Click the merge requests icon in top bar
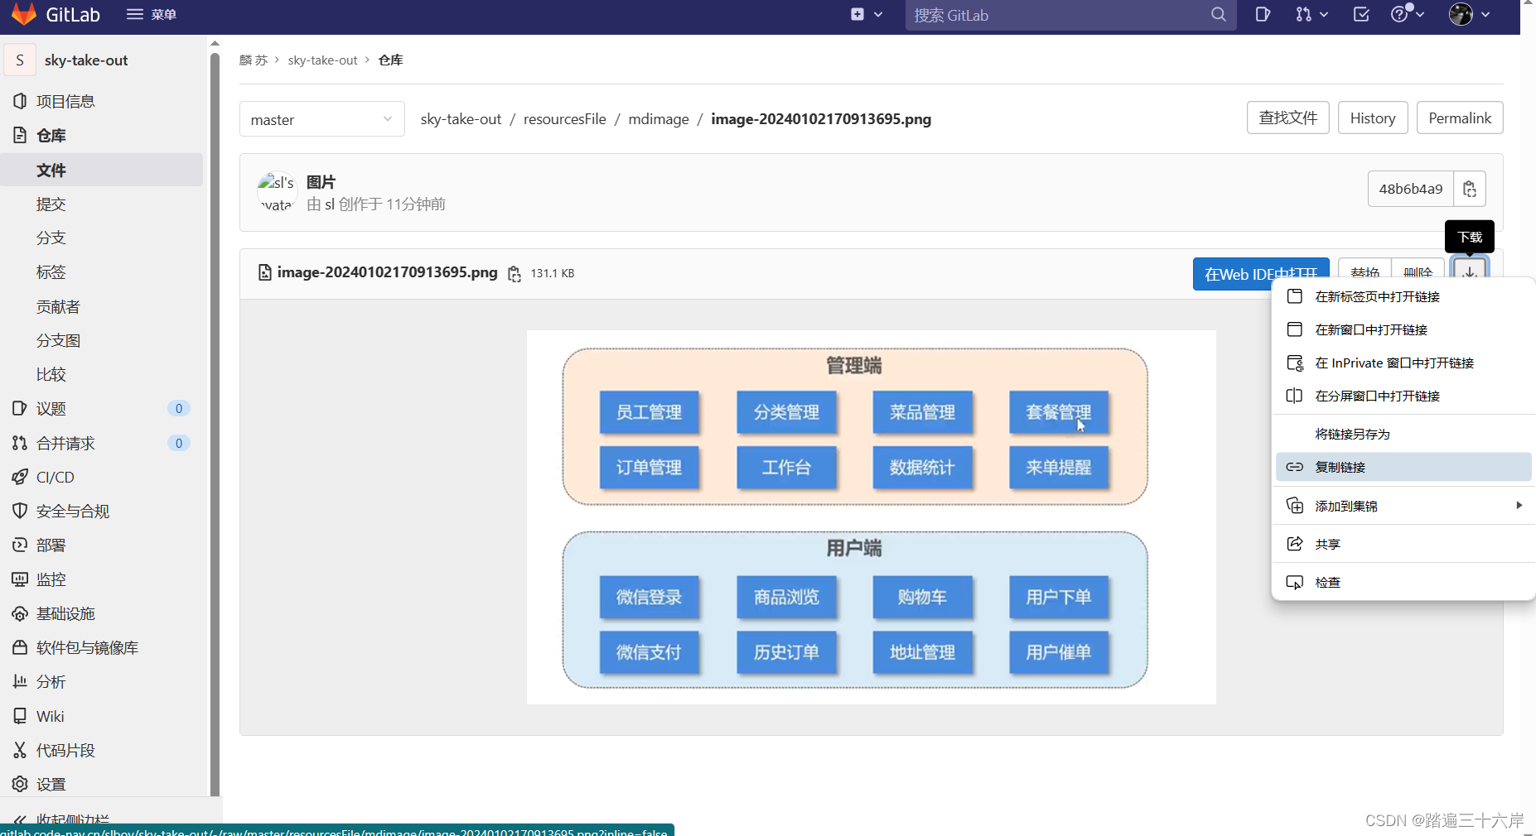Image resolution: width=1536 pixels, height=836 pixels. [1304, 14]
